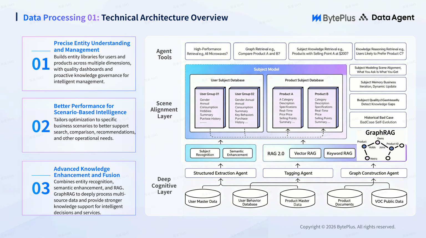The width and height of the screenshot is (426, 238).
Task: Click the BytePlus logo icon
Action: [x=316, y=18]
